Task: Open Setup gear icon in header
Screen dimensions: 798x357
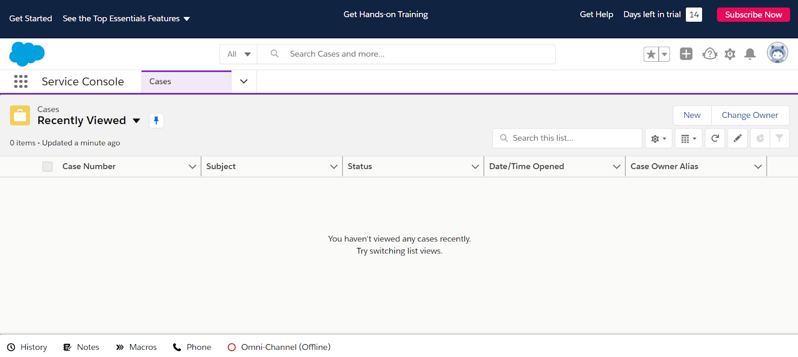Action: tap(730, 54)
